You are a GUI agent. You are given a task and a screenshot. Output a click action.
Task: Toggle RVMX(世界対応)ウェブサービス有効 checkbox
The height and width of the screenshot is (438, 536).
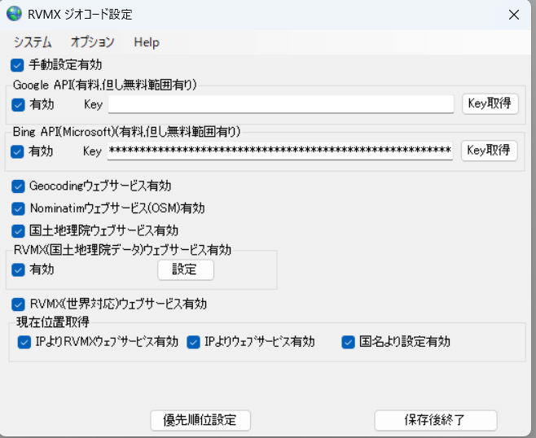[x=18, y=304]
